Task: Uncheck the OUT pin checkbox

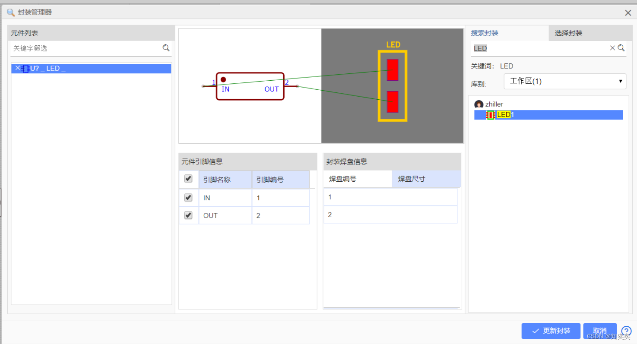Action: 188,215
